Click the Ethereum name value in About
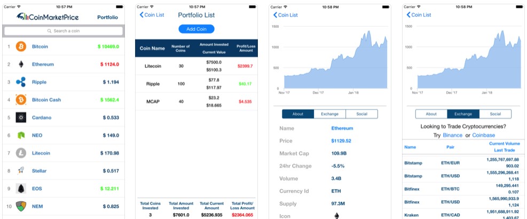Screen dimensions: 527x219 pos(342,128)
